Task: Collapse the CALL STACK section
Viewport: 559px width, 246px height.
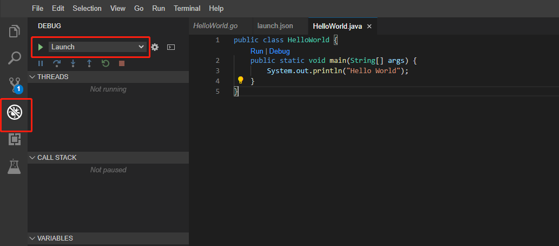Action: [108, 158]
